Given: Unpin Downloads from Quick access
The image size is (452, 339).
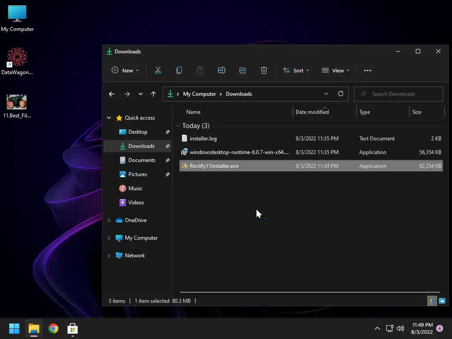Looking at the screenshot, I should tap(167, 146).
